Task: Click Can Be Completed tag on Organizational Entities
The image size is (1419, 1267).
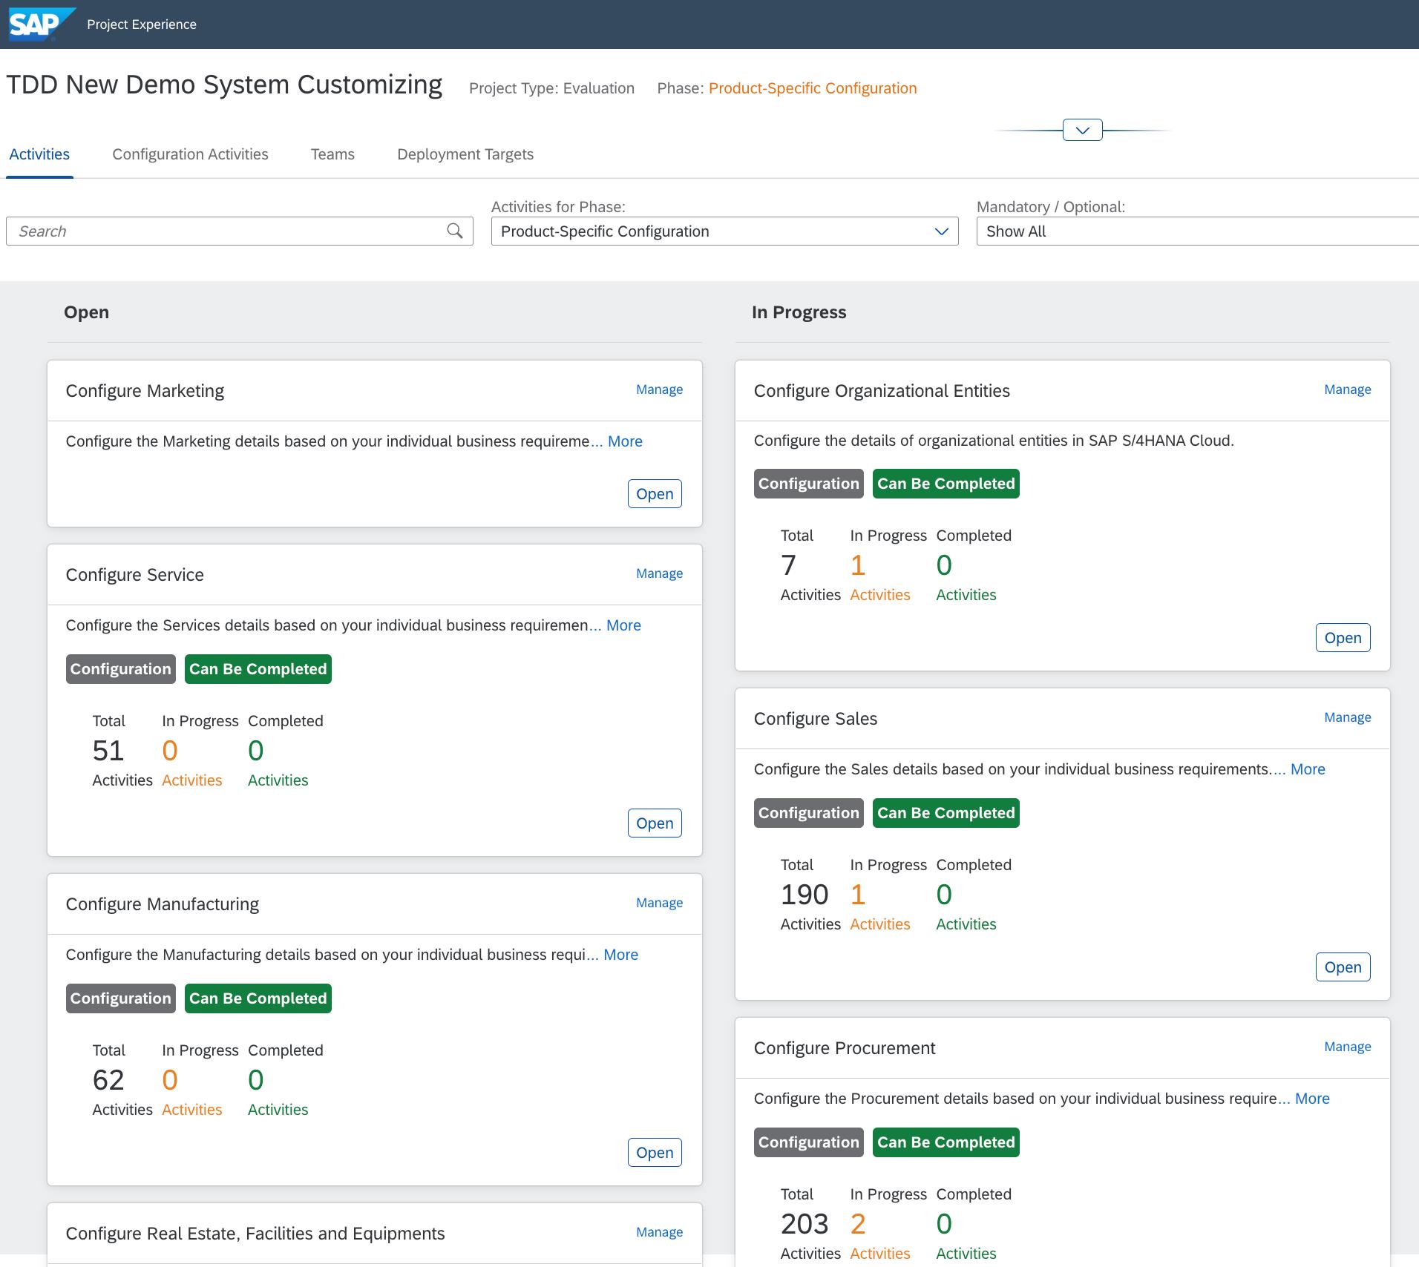Action: 946,484
